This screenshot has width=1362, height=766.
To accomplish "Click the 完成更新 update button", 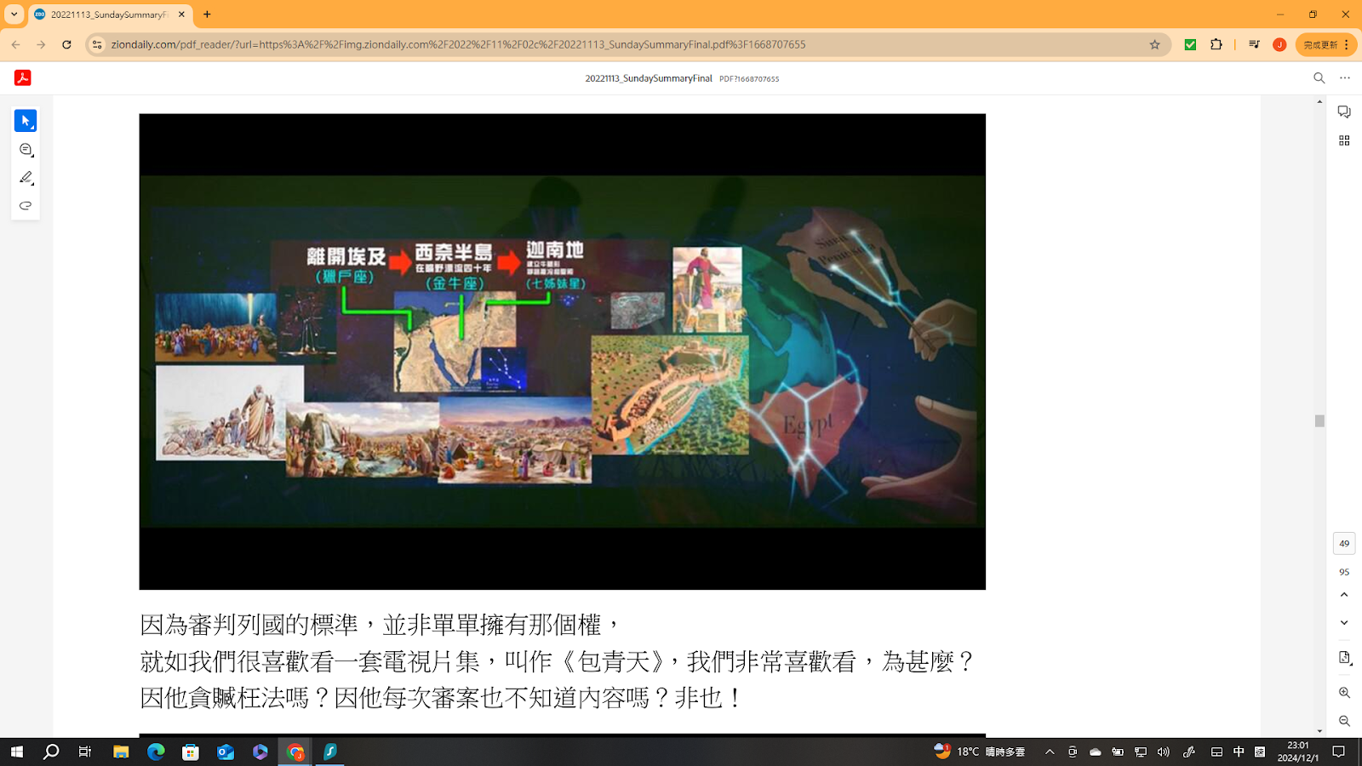I will point(1326,44).
